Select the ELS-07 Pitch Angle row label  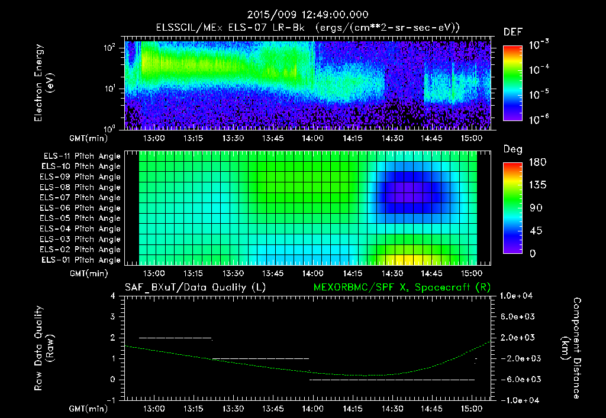80,197
